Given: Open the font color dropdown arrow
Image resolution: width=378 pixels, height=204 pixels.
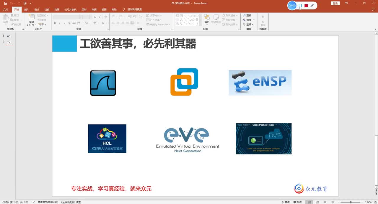Looking at the screenshot, I should pyautogui.click(x=106, y=23).
